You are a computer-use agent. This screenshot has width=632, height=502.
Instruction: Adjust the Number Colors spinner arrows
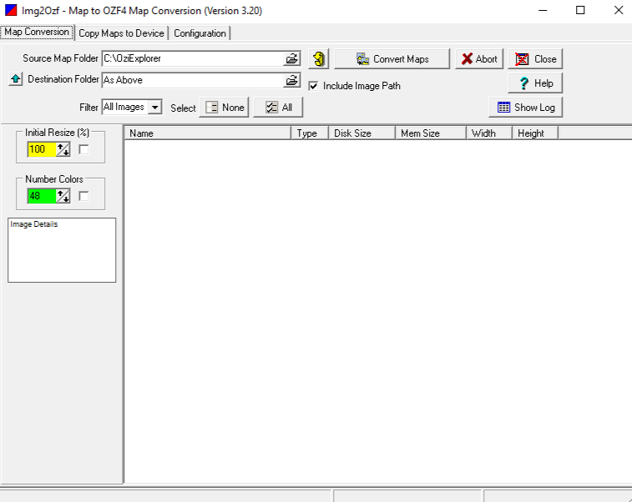point(63,196)
